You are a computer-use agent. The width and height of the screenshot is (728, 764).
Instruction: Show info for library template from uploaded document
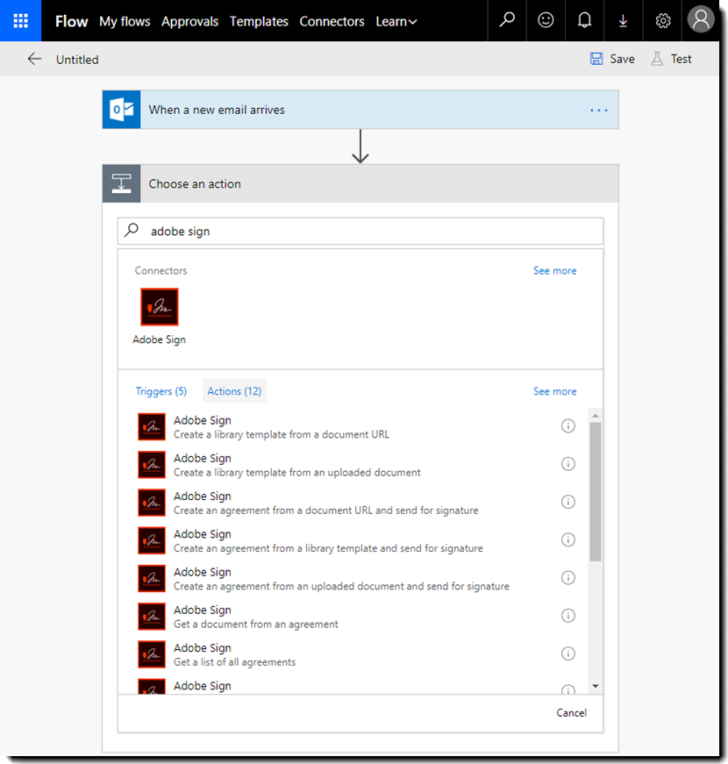click(567, 464)
